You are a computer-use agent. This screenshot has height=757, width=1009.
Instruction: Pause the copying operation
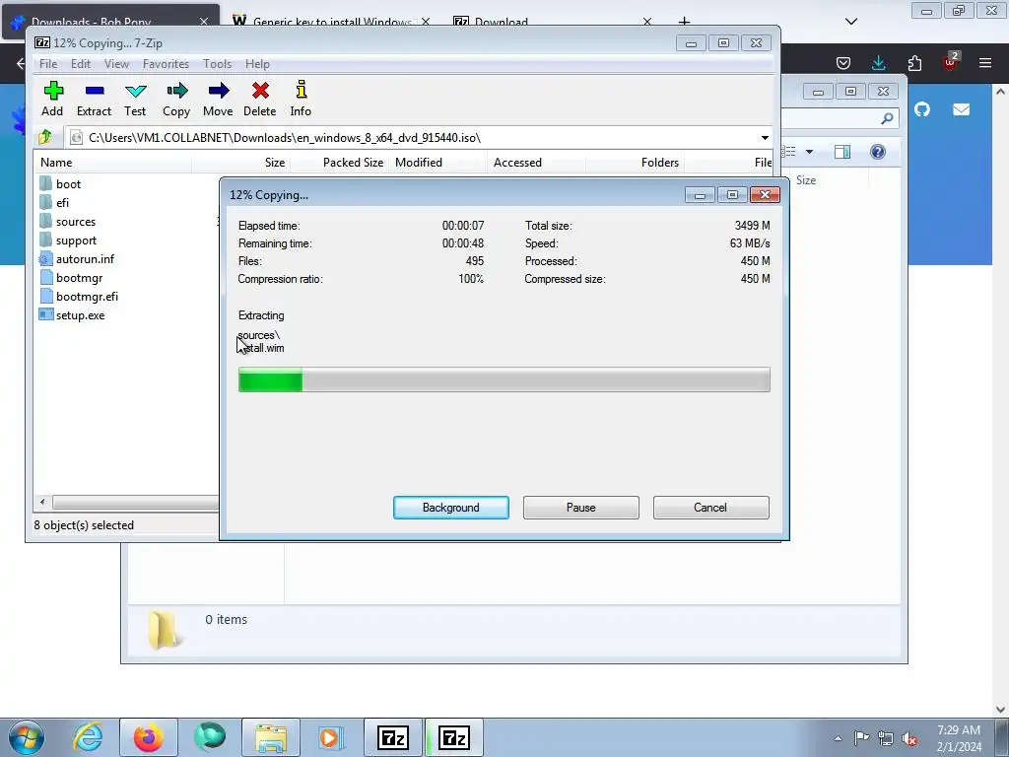pos(581,508)
